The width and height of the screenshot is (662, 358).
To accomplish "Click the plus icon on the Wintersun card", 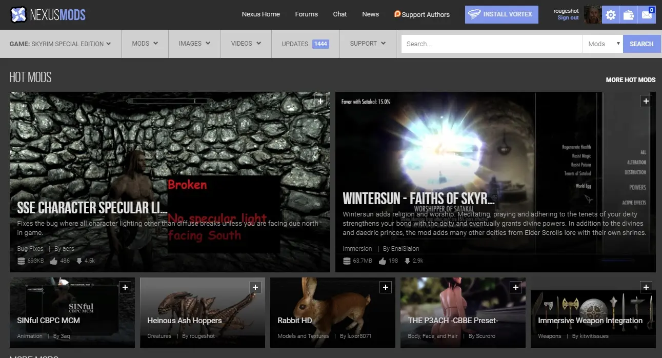I will (646, 102).
